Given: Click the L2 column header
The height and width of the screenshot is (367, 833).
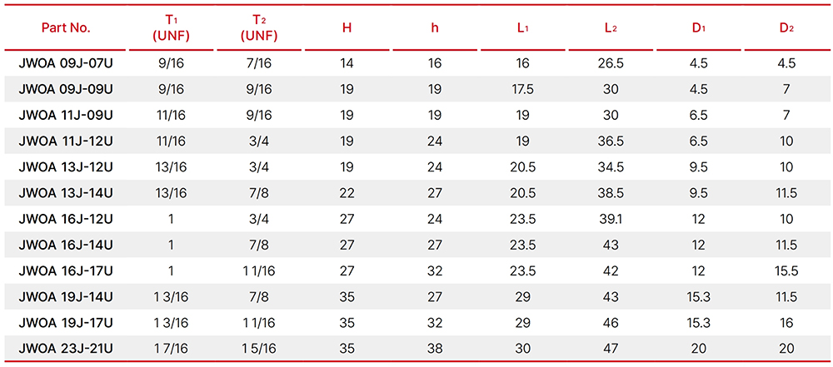Looking at the screenshot, I should [x=611, y=28].
